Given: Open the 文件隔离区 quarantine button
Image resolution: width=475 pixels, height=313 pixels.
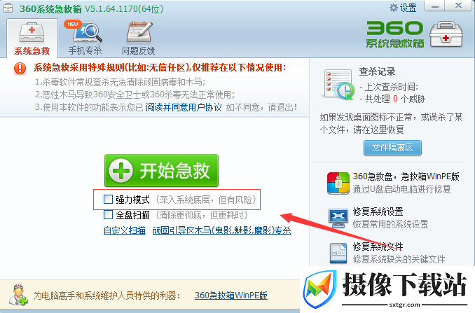Looking at the screenshot, I should click(x=392, y=148).
